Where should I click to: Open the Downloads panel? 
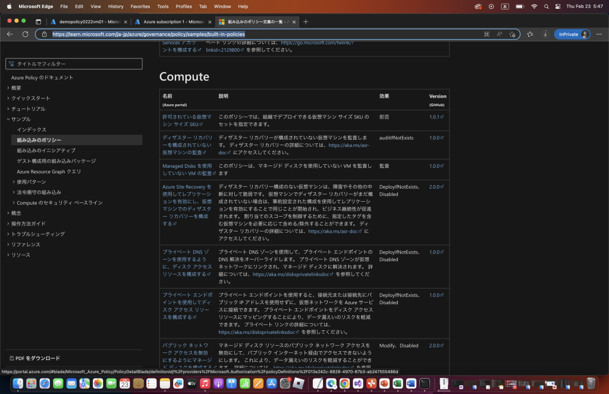coord(545,34)
